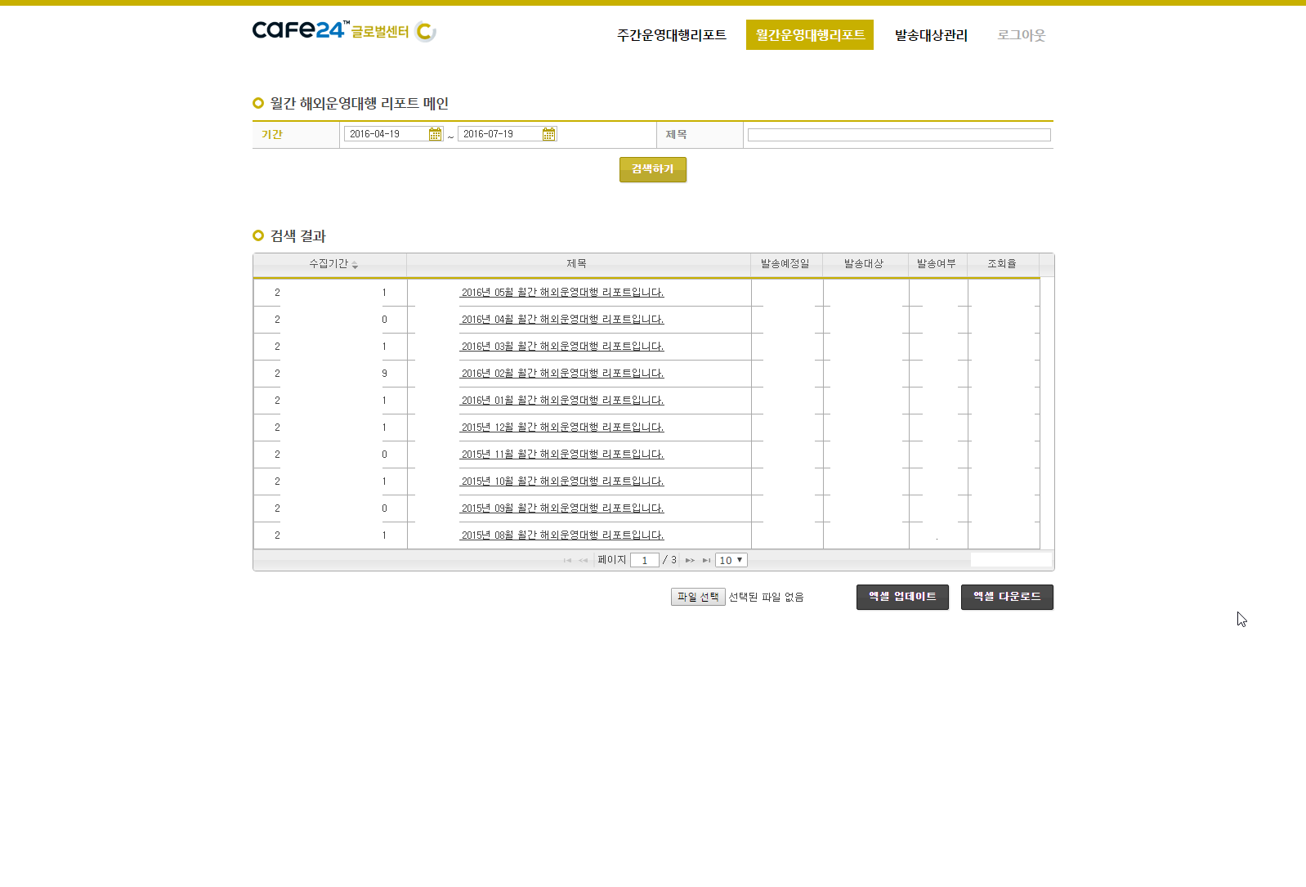Open the 2016년 01월 monthly report link
The height and width of the screenshot is (887, 1306).
tap(562, 401)
